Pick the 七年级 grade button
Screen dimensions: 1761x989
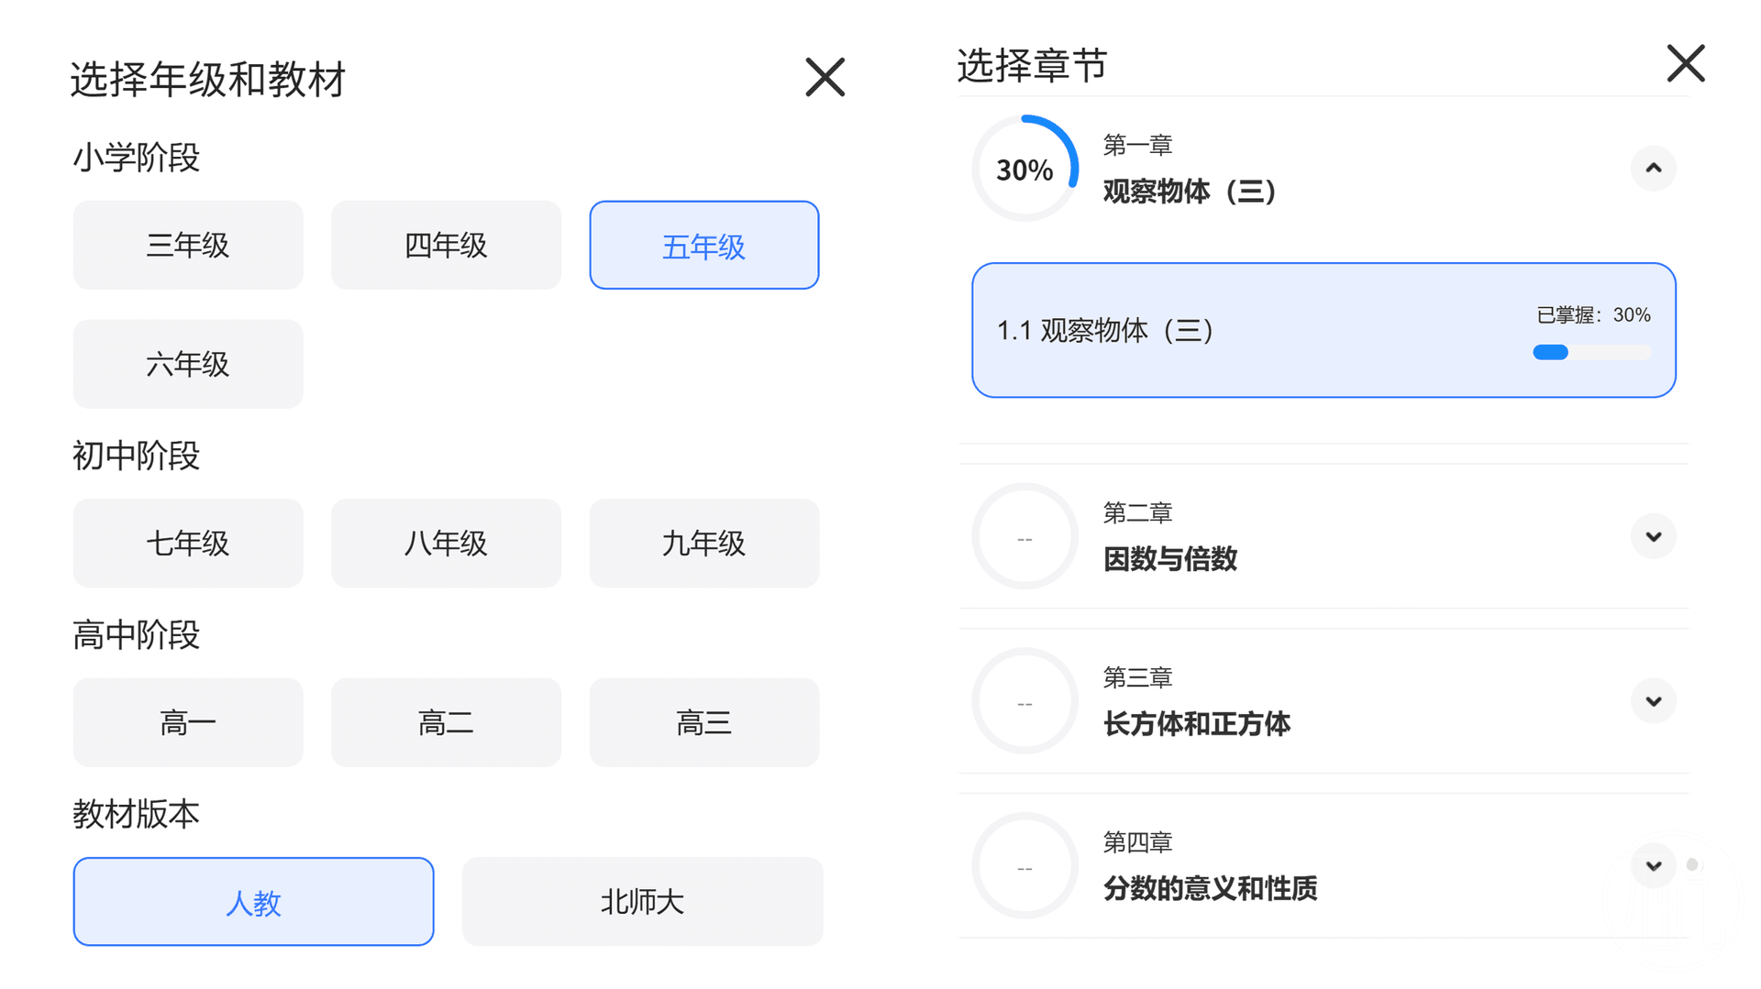[x=188, y=543]
